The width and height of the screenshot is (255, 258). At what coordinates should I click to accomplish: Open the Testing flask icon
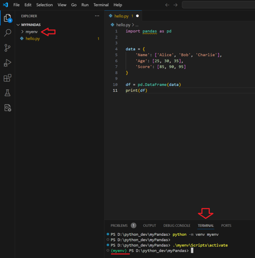[x=8, y=93]
